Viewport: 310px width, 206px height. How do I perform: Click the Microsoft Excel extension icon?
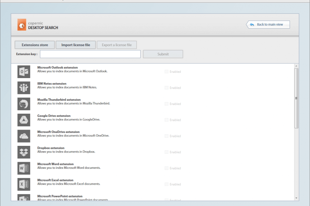24,184
